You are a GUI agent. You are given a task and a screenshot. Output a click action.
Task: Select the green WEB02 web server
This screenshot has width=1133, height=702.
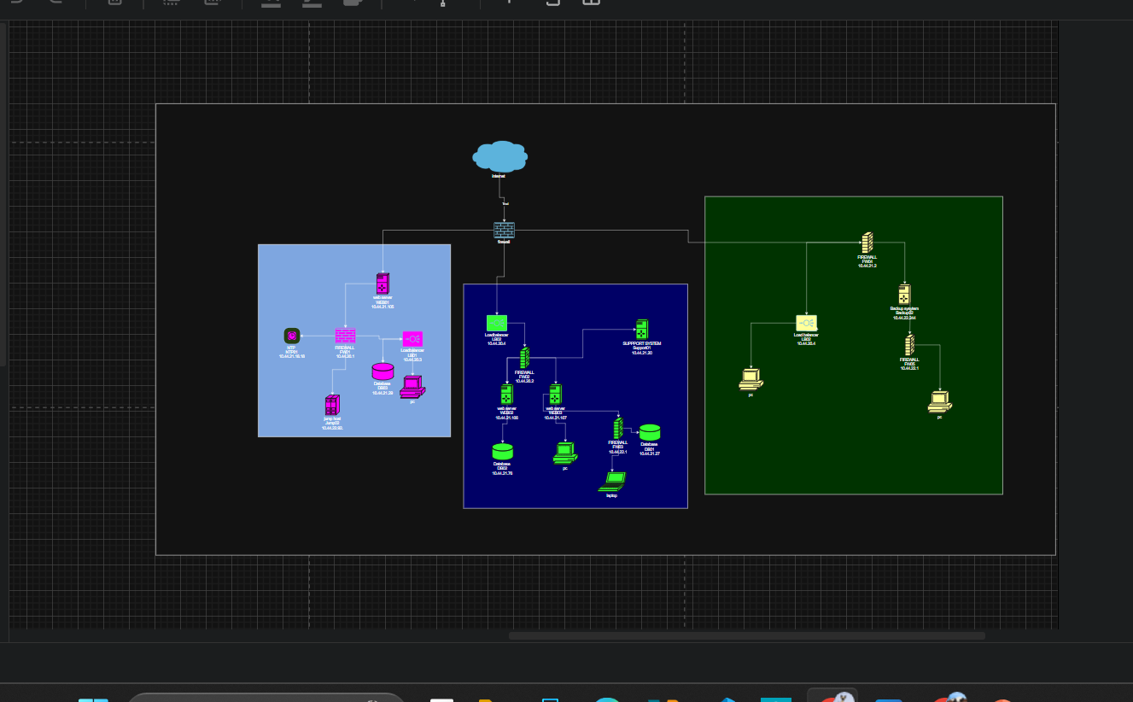point(506,395)
